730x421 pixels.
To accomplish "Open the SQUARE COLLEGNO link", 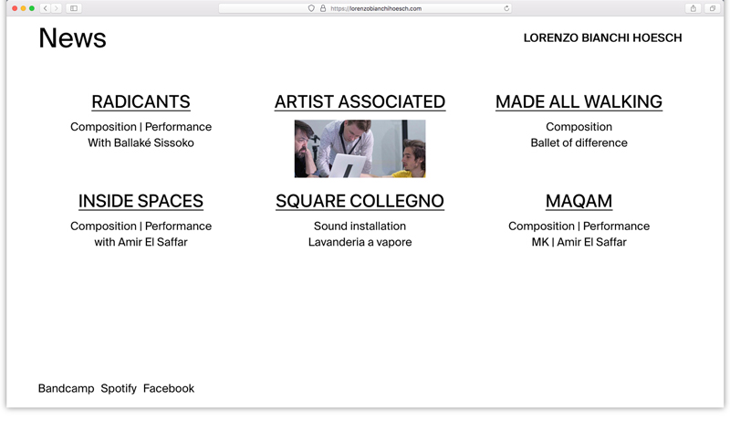I will tap(360, 201).
